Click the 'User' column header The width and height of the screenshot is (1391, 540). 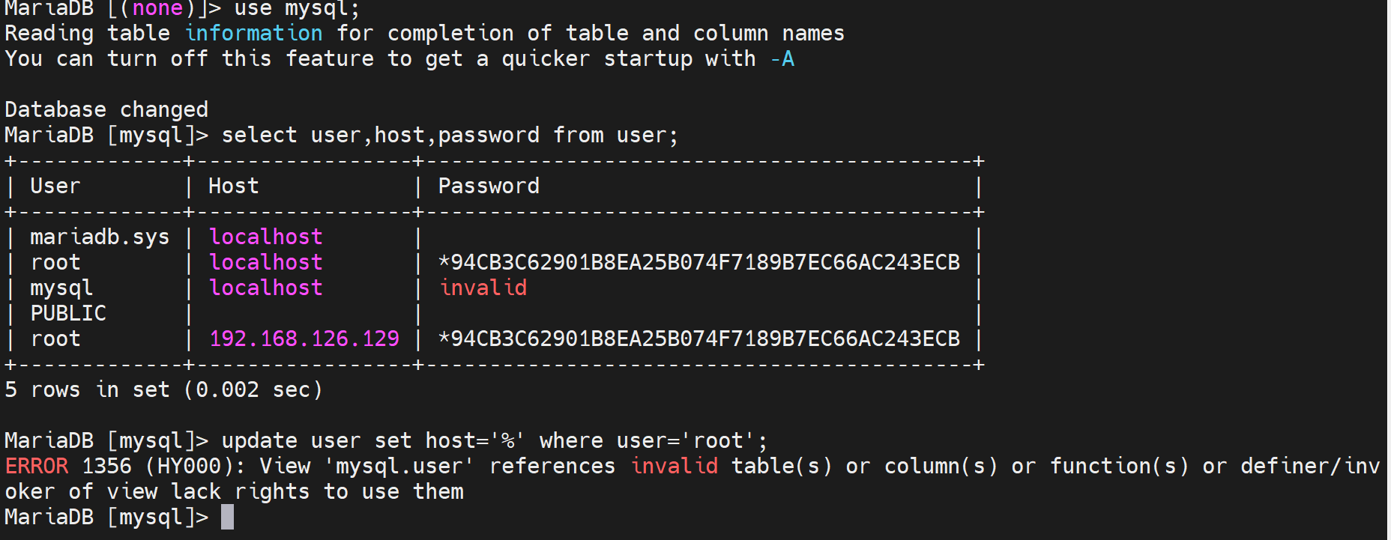(x=55, y=186)
